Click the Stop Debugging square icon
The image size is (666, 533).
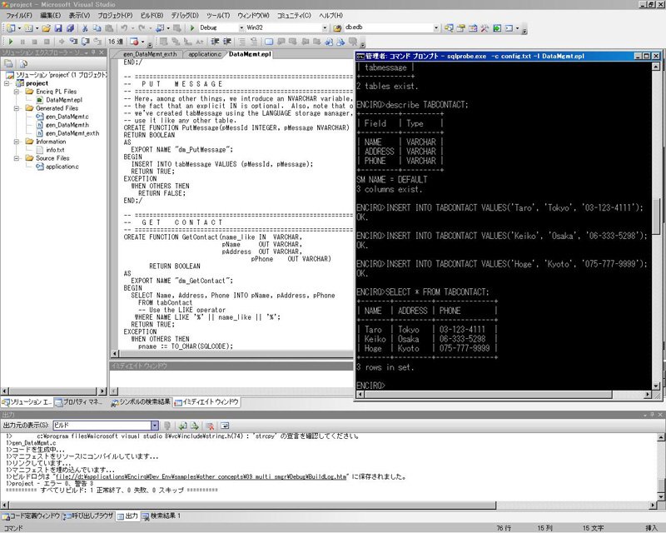point(34,42)
